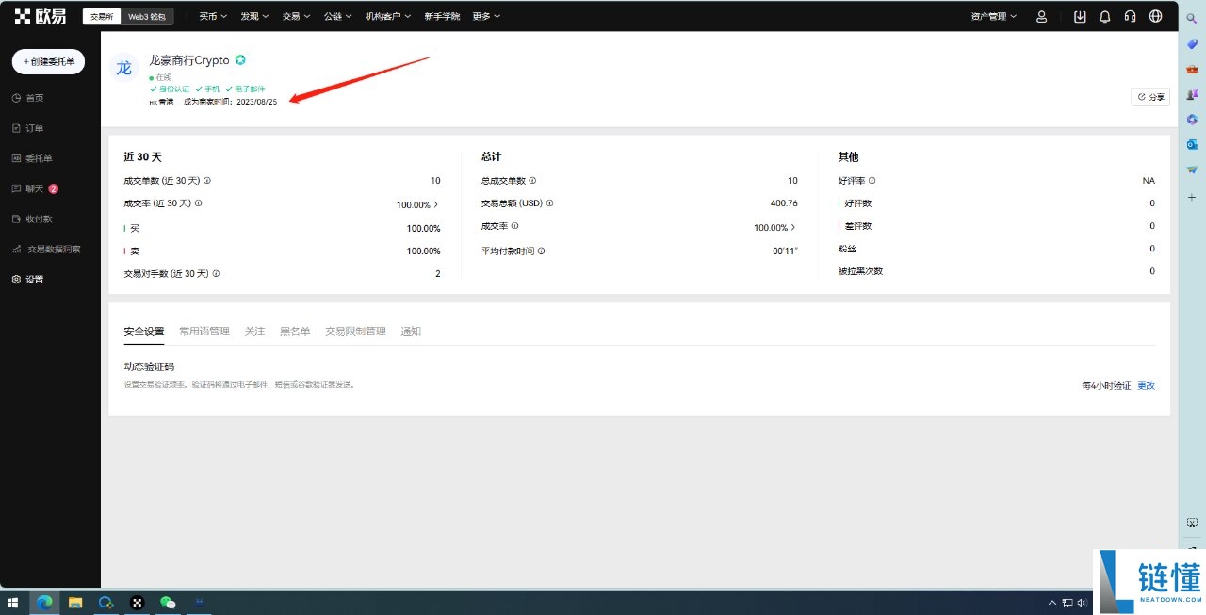Click the 分享 share button
This screenshot has width=1206, height=615.
[x=1150, y=97]
